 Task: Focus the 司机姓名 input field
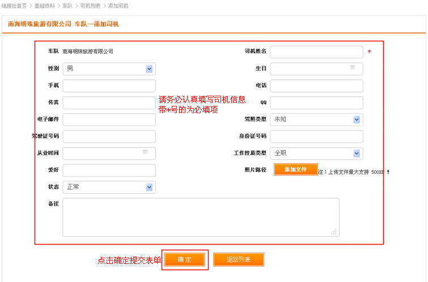click(316, 52)
